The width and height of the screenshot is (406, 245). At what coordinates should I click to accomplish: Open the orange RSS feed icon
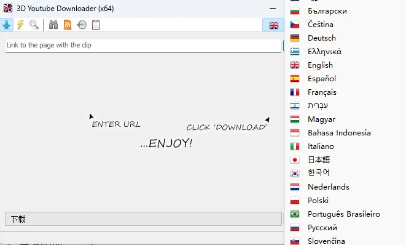click(68, 25)
